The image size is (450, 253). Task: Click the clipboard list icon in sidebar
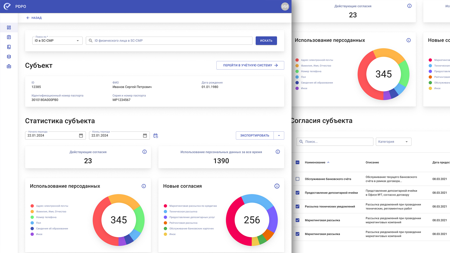(x=9, y=37)
